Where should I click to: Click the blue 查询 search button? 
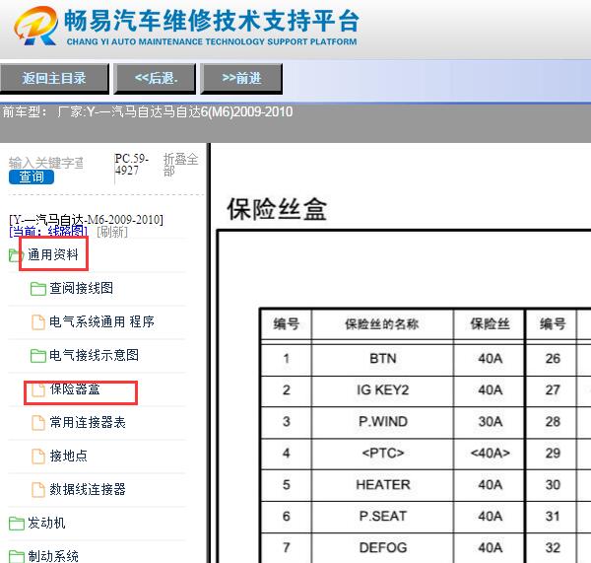(x=32, y=176)
